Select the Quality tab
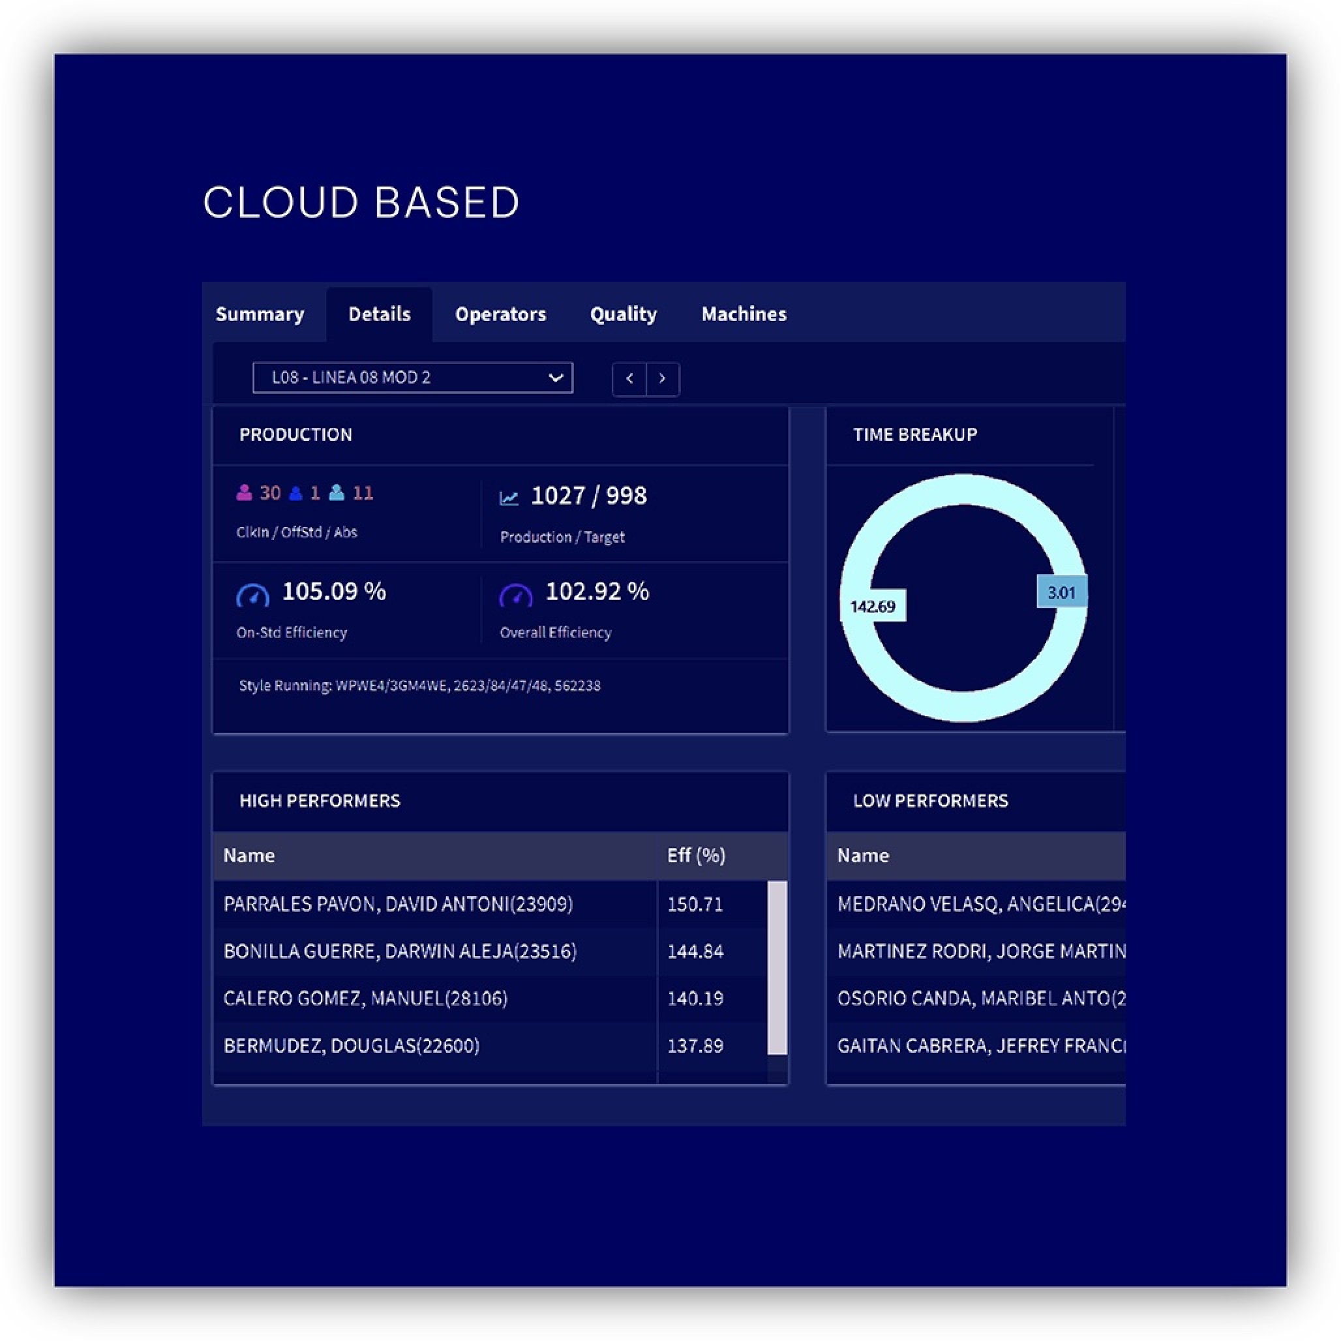Viewport: 1341px width, 1341px height. (x=623, y=314)
